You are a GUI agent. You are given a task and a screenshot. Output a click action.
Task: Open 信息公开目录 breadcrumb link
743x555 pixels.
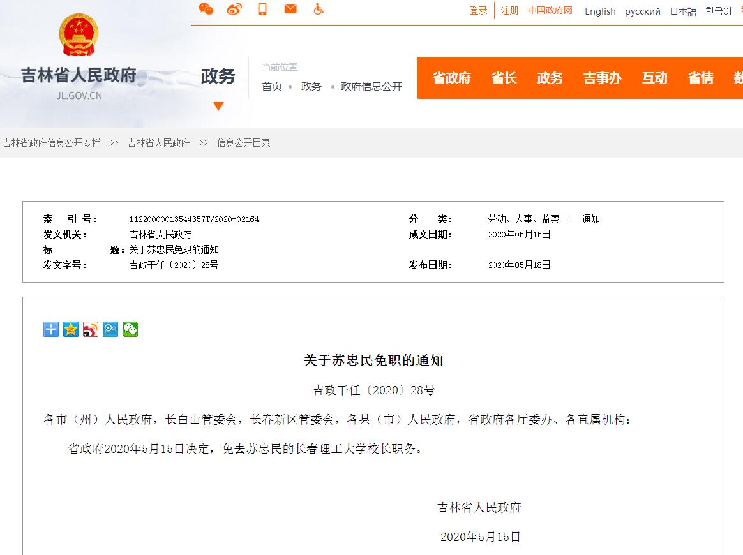pos(244,143)
